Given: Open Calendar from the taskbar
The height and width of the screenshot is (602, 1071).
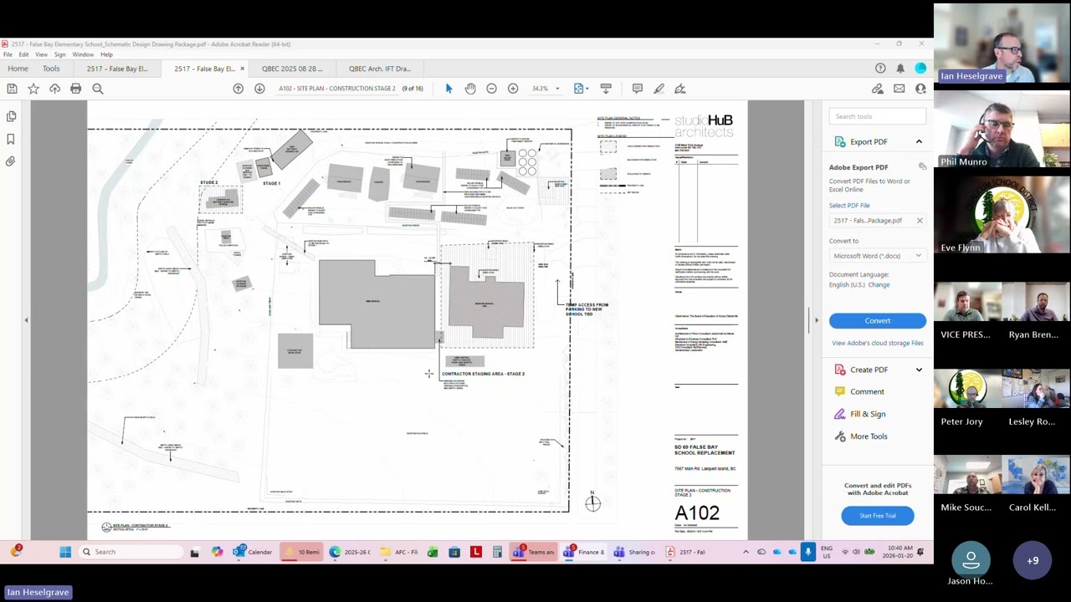Looking at the screenshot, I should pyautogui.click(x=254, y=552).
